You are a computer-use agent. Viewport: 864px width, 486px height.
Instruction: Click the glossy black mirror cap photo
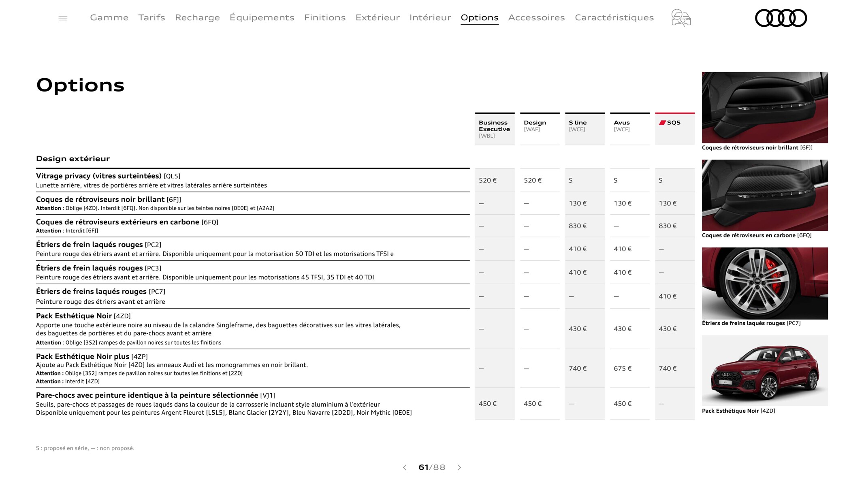pyautogui.click(x=765, y=107)
